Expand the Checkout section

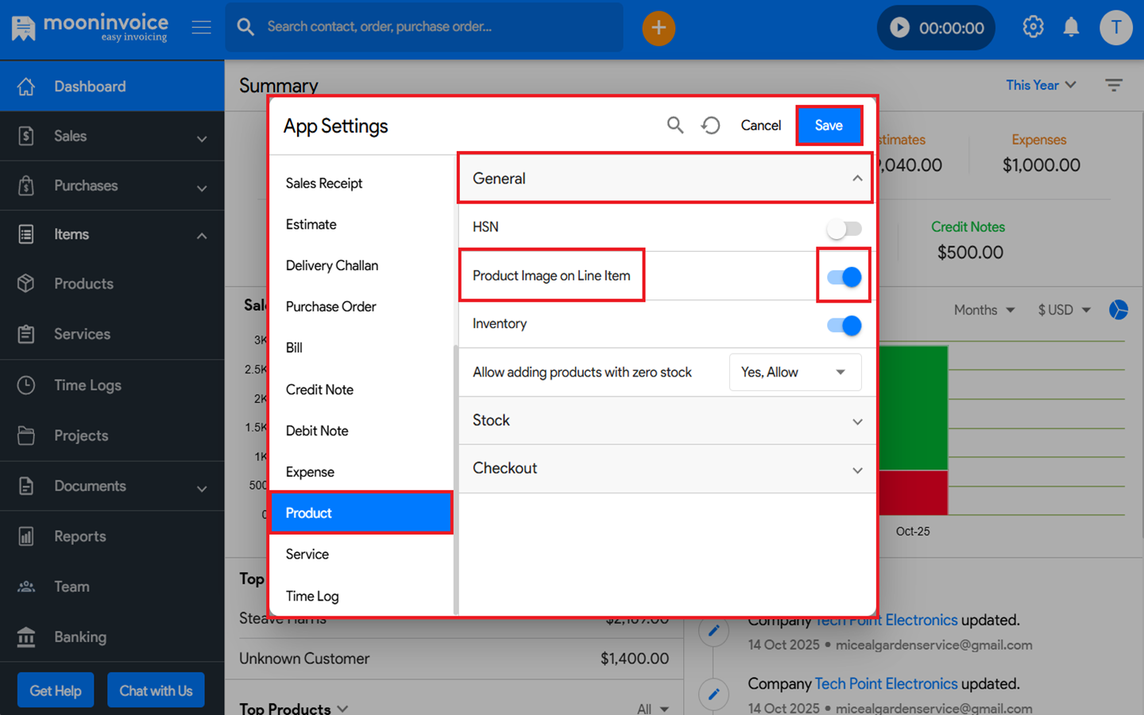(667, 469)
